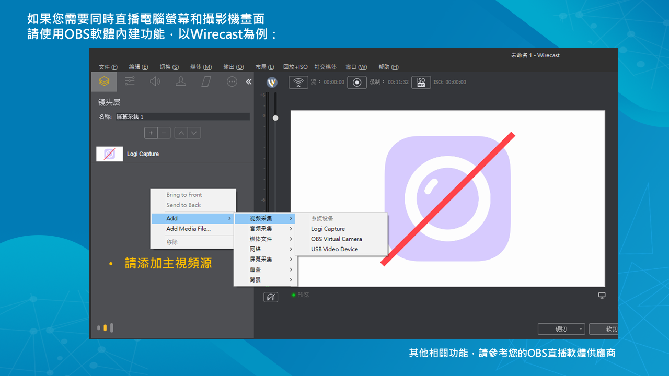Open the 媒体 (M) menu
Image resolution: width=669 pixels, height=376 pixels.
201,67
